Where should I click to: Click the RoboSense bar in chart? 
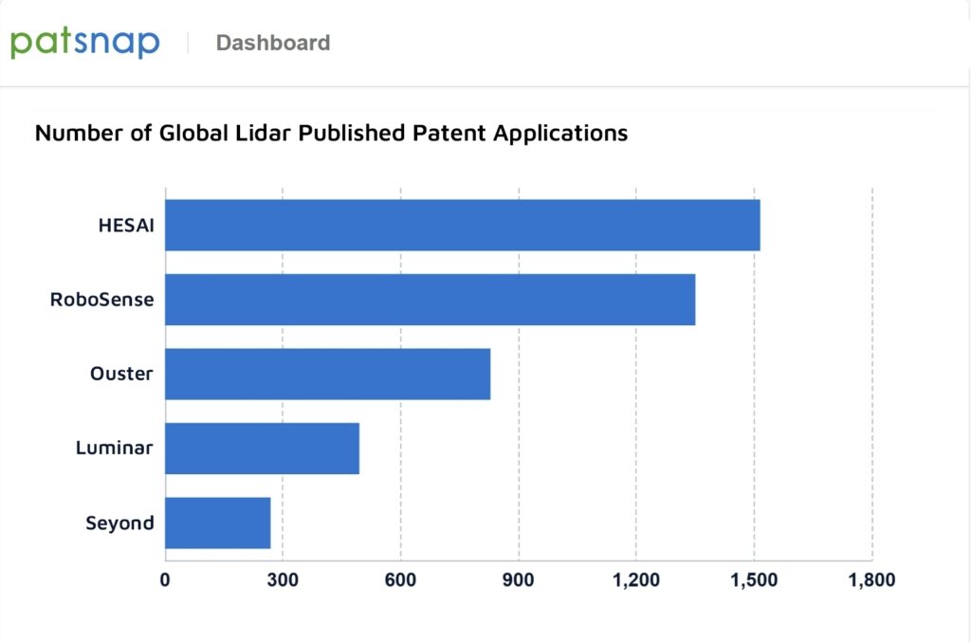pos(431,300)
